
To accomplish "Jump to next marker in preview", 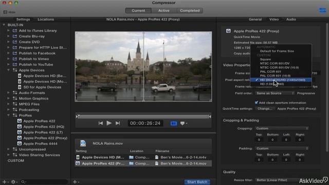I will [x=118, y=123].
